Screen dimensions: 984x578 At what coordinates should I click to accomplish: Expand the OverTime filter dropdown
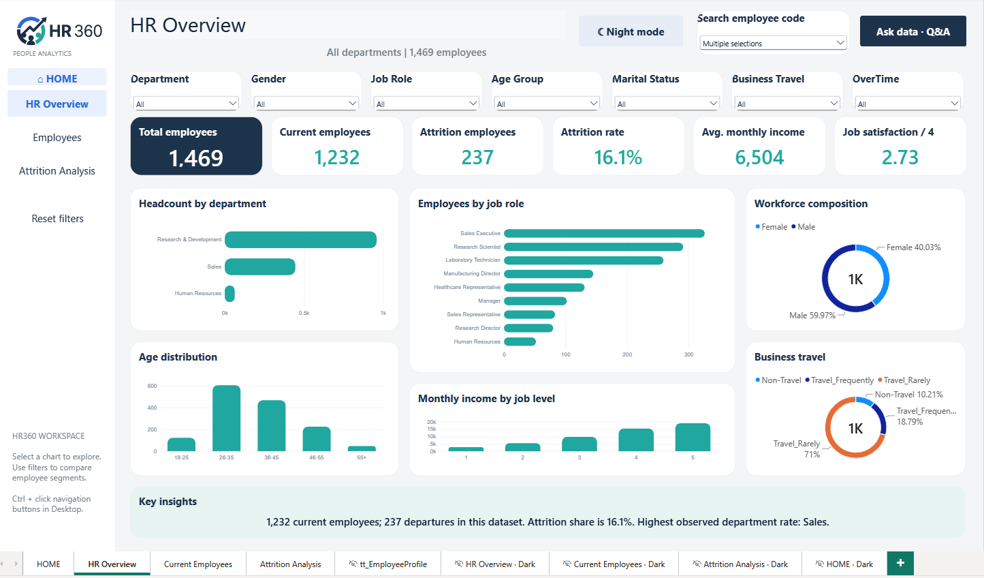(x=908, y=104)
